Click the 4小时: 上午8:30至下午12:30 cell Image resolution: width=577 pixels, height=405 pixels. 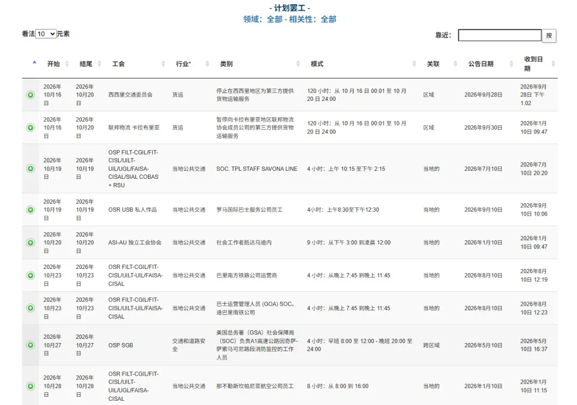click(x=343, y=210)
